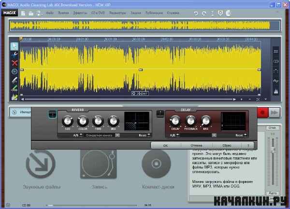This screenshot has width=290, height=209.
Task: Select the Запись turntable recording option
Action: point(99,169)
